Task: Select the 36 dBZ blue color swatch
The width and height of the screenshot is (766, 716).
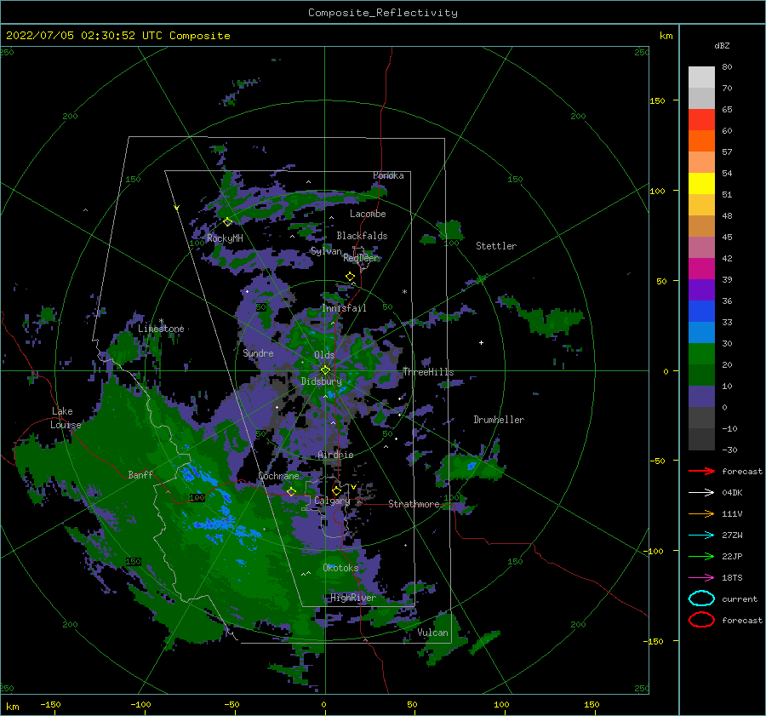Action: pyautogui.click(x=701, y=311)
